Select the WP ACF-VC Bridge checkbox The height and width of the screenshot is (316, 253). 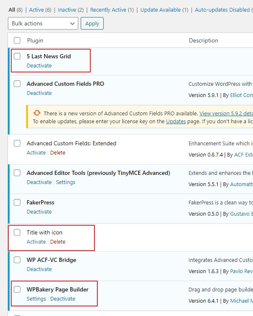pos(17,260)
